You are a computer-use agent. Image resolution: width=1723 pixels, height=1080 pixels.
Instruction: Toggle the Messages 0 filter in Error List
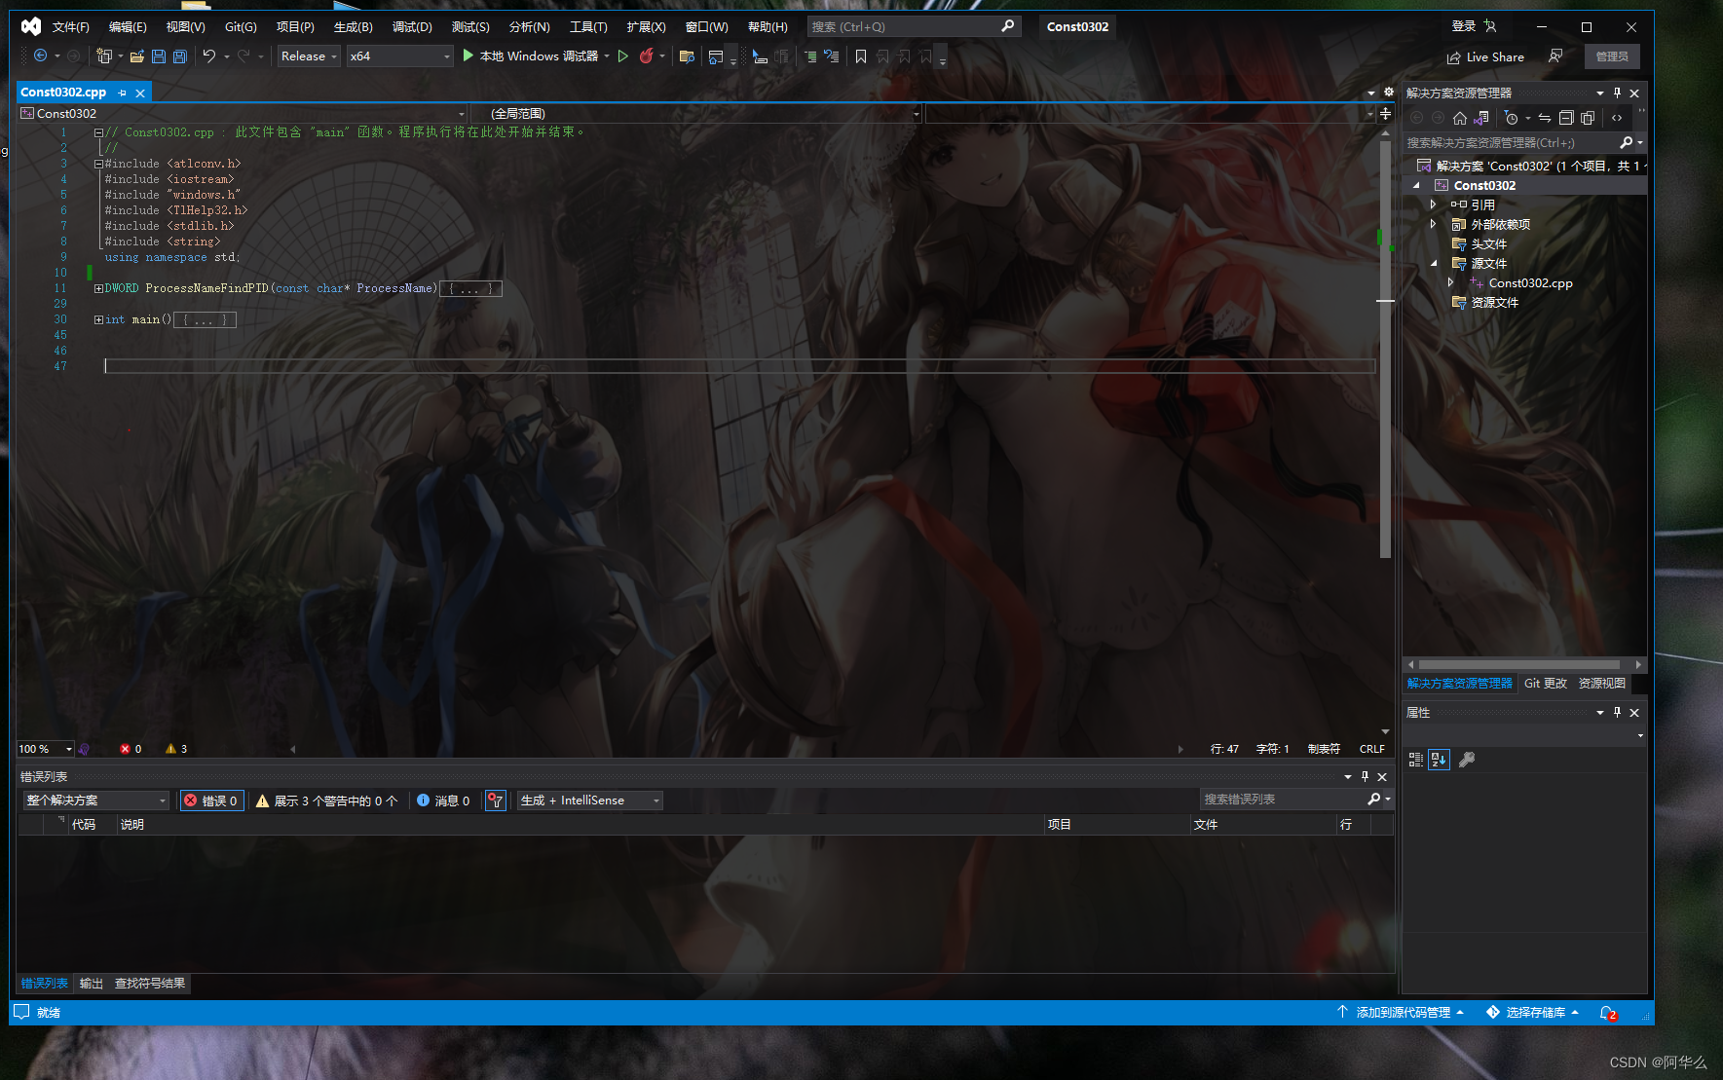[443, 801]
